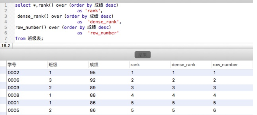The width and height of the screenshot is (257, 115).
Task: Click 成绩 value 86 in row 0001
Action: point(92,103)
